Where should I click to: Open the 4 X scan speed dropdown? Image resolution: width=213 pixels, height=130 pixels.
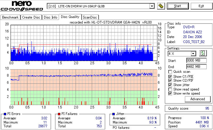pos(193,54)
